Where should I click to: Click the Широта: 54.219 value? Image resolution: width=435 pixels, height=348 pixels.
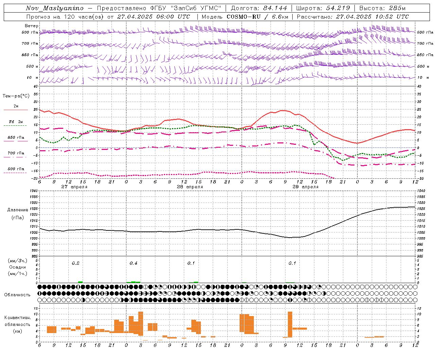(323, 8)
